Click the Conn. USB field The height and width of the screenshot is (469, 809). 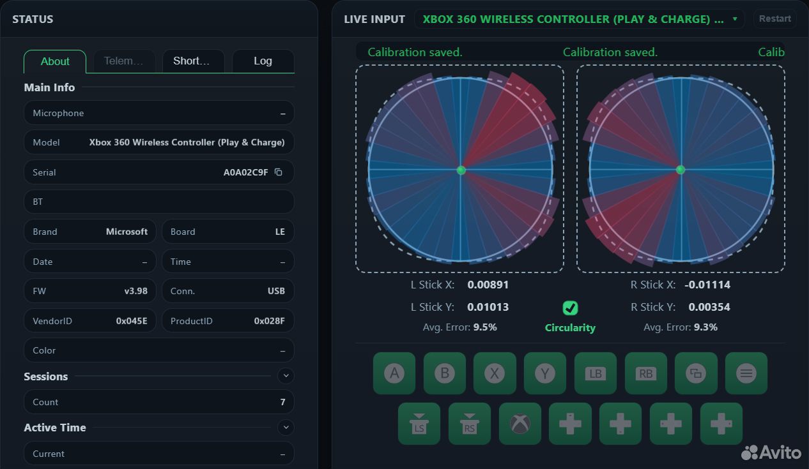pos(228,291)
